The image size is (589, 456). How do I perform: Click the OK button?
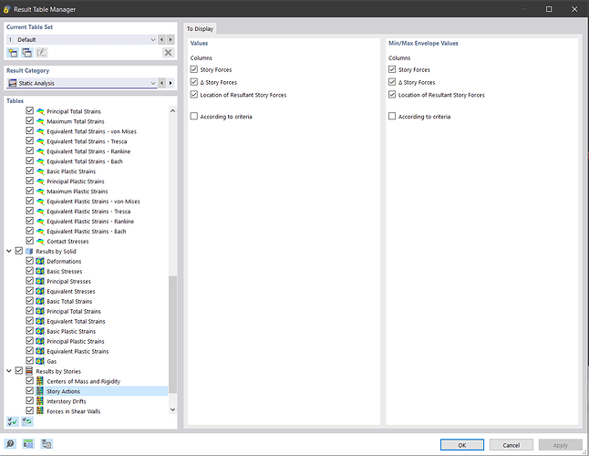pos(461,444)
